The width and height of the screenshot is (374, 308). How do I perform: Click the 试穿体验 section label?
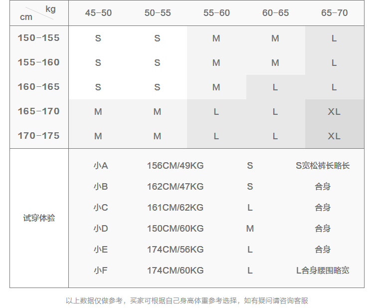tap(39, 218)
